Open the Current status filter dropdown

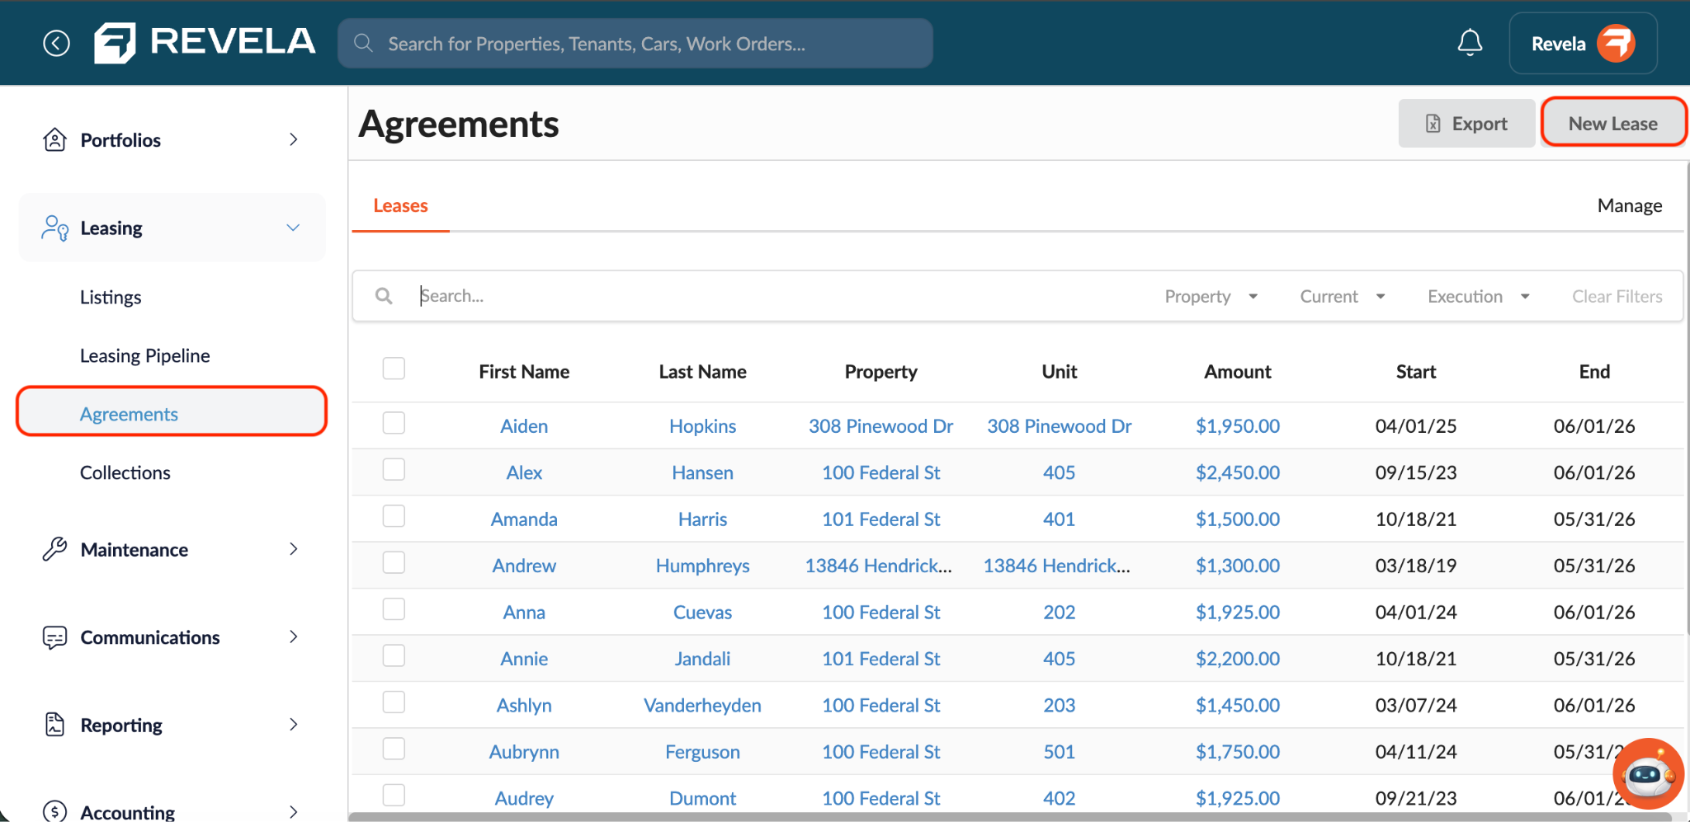[1342, 297]
